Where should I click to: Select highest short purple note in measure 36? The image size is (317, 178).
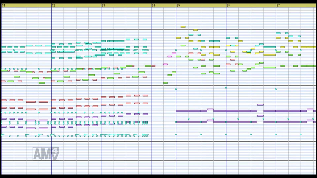(260, 105)
